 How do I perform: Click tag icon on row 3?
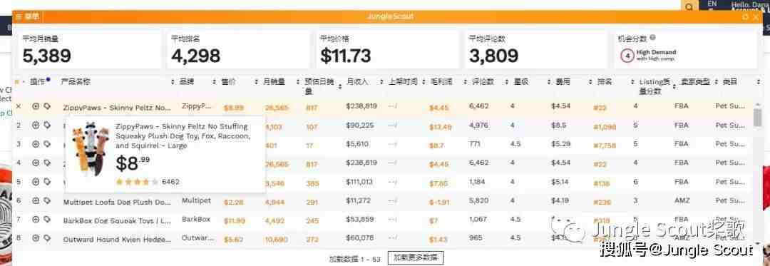point(46,144)
